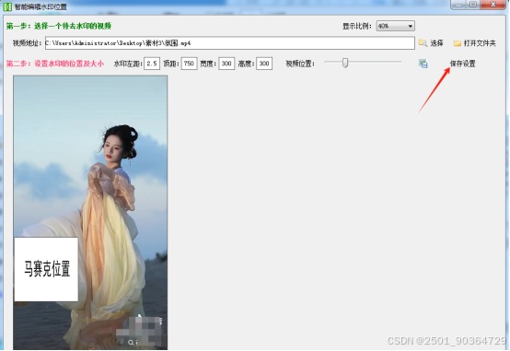Click the 选择 button text
The image size is (510, 351).
[x=437, y=43]
